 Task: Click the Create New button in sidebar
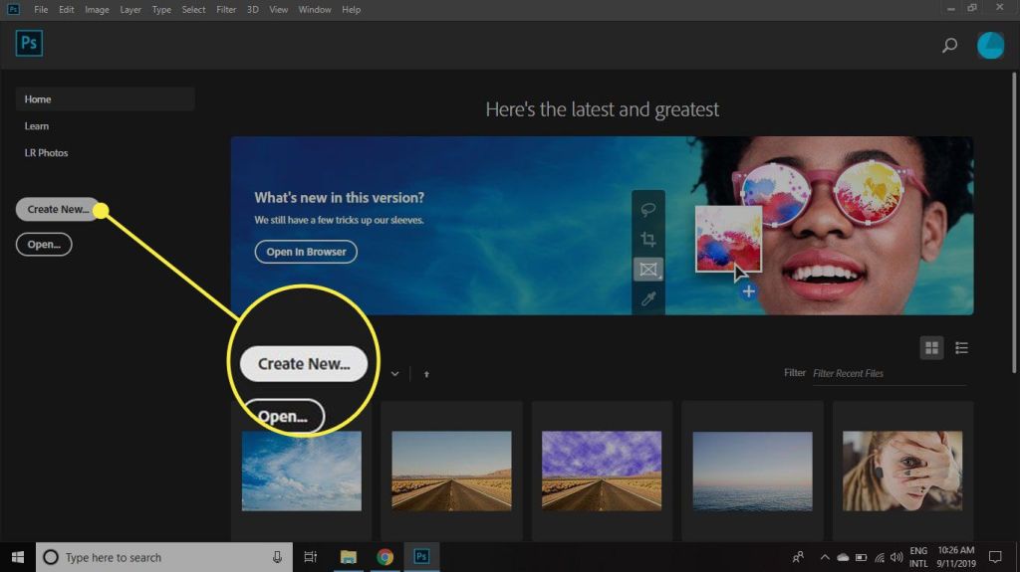pyautogui.click(x=58, y=209)
